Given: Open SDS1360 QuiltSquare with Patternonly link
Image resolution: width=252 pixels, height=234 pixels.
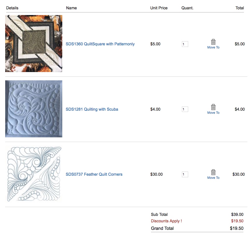Looking at the screenshot, I should 100,44.
